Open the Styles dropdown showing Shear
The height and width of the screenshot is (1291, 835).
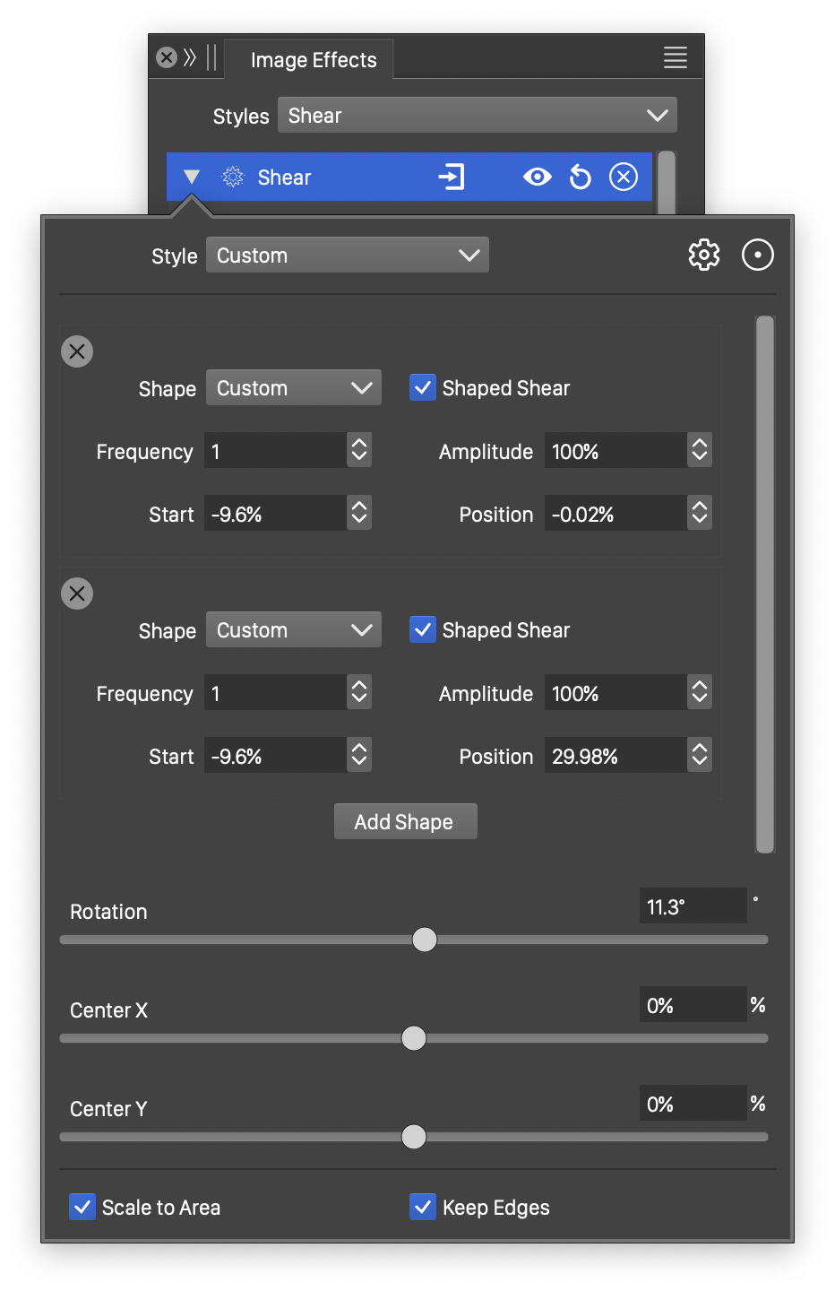pos(477,116)
